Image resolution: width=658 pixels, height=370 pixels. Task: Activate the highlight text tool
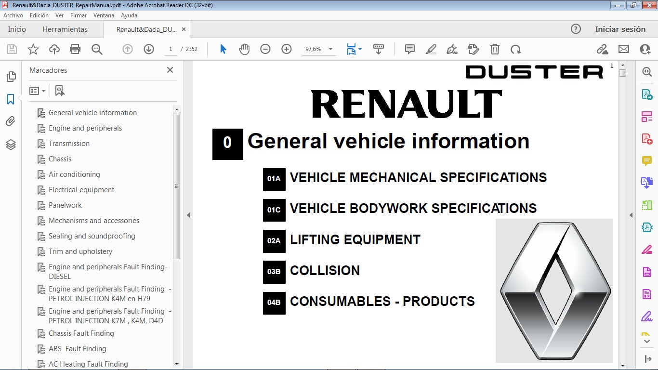click(x=430, y=49)
